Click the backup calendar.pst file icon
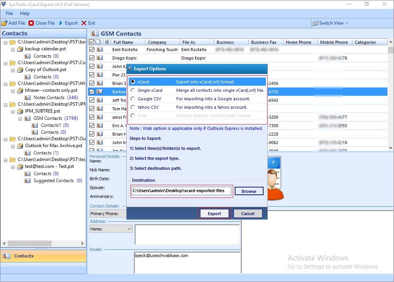Screen dimensions: 394x282 (x=20, y=49)
